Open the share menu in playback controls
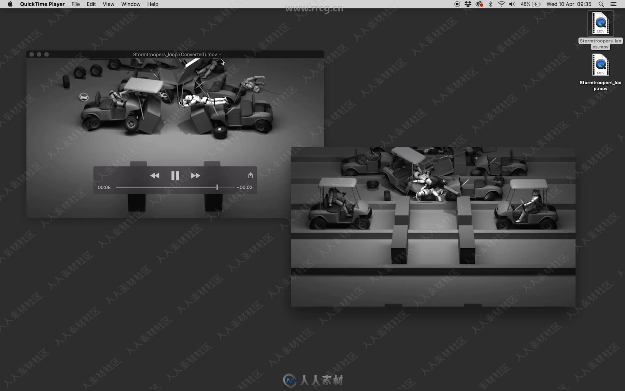Viewport: 625px width, 391px height. pyautogui.click(x=250, y=175)
